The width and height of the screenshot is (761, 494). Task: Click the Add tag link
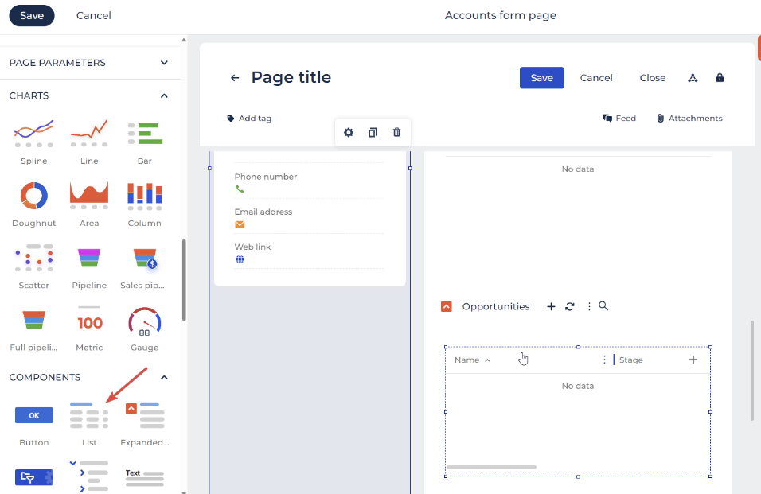(x=249, y=119)
